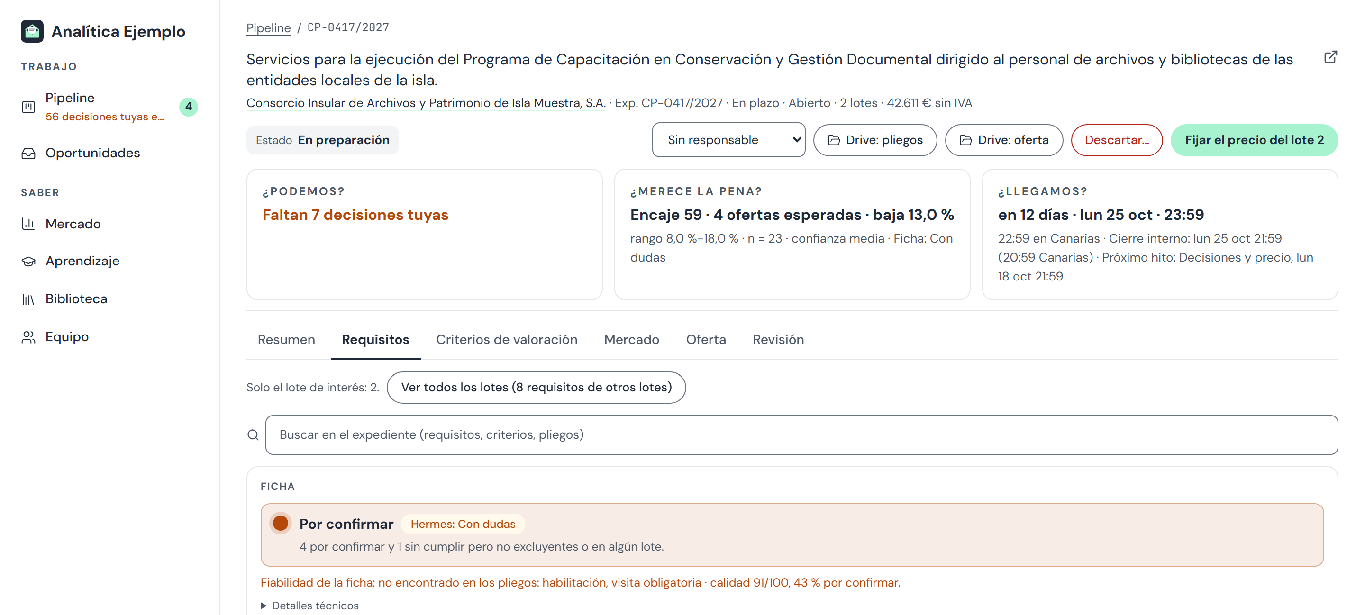The image size is (1365, 615).
Task: Click the Fiabilidad de la ficha warning text
Action: coord(580,583)
